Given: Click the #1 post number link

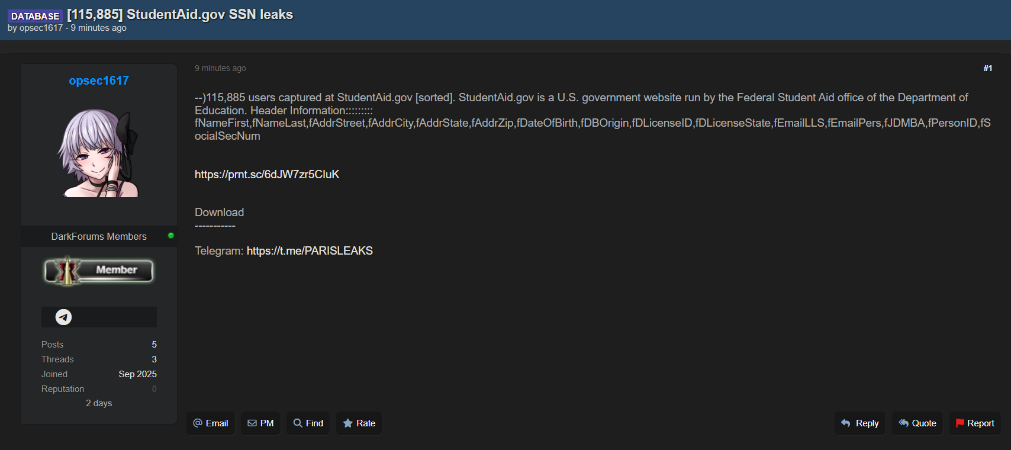Looking at the screenshot, I should tap(987, 69).
